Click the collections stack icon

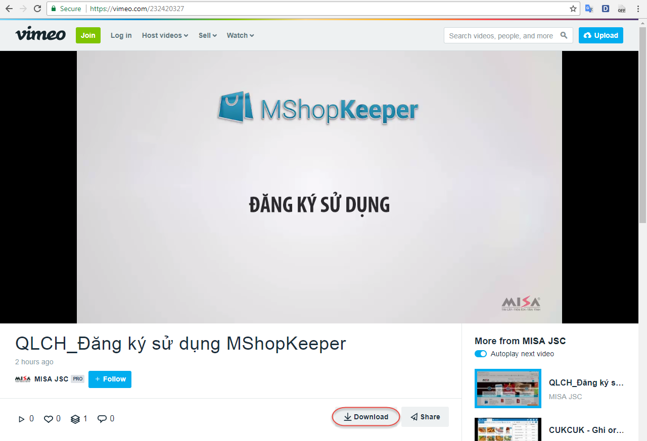pyautogui.click(x=75, y=419)
